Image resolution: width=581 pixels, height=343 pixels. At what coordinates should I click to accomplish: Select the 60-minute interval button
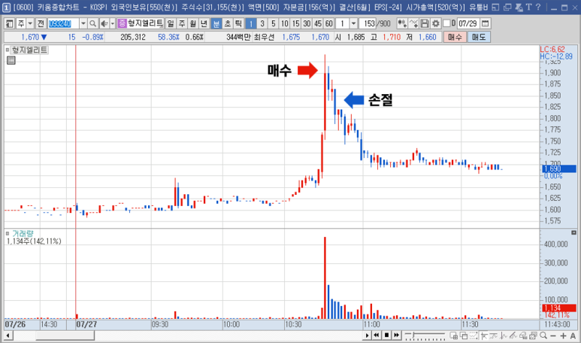pyautogui.click(x=328, y=24)
